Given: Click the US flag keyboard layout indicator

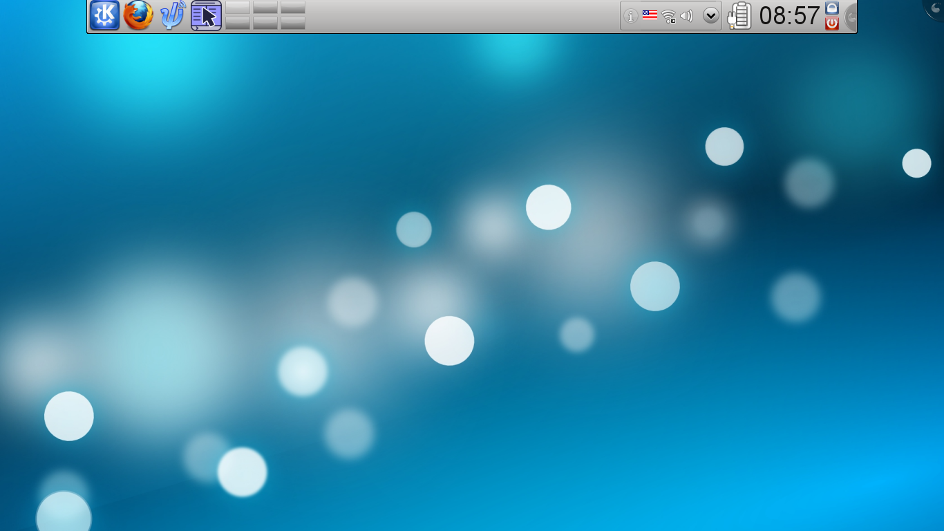Looking at the screenshot, I should point(650,15).
